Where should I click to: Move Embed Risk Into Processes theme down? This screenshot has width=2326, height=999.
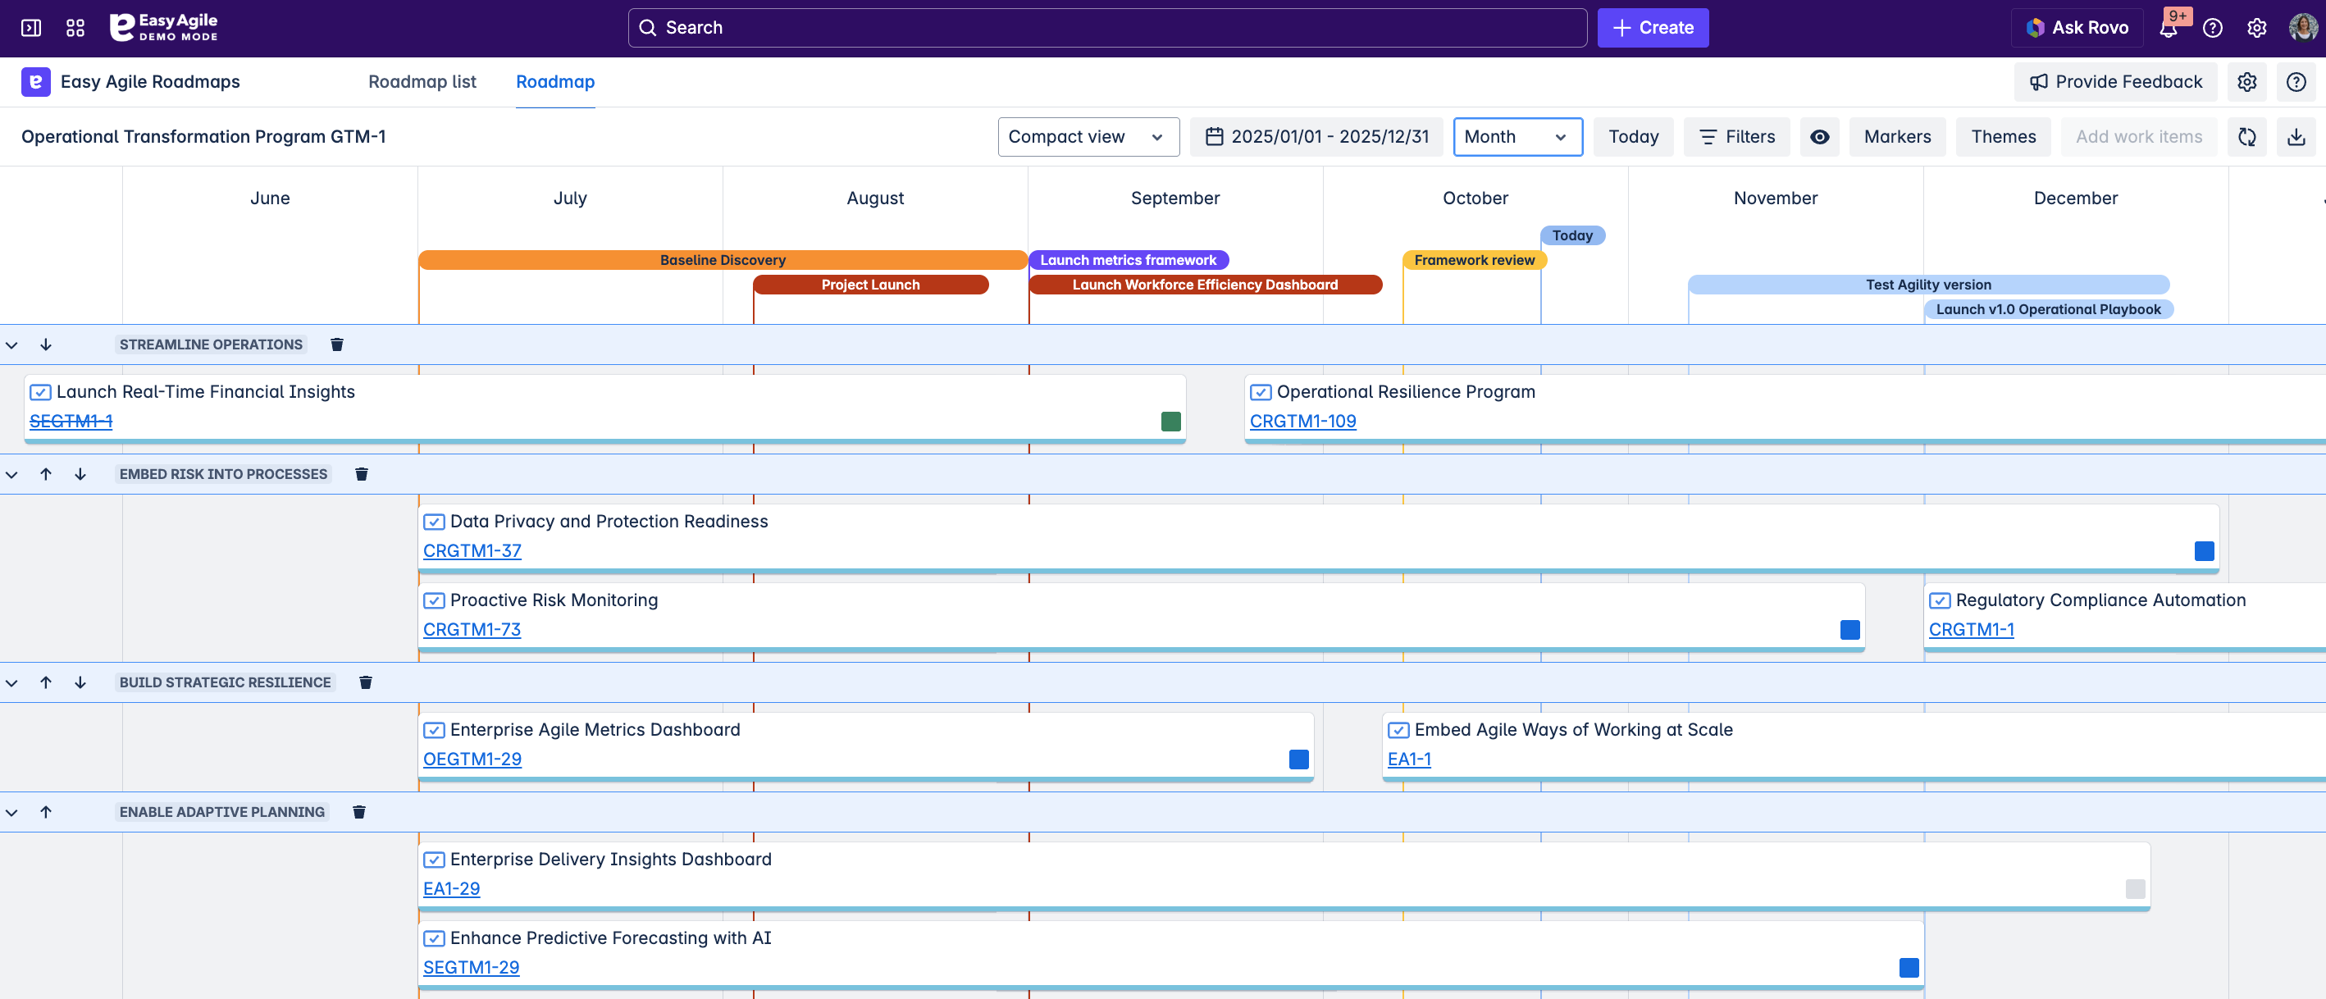(80, 474)
